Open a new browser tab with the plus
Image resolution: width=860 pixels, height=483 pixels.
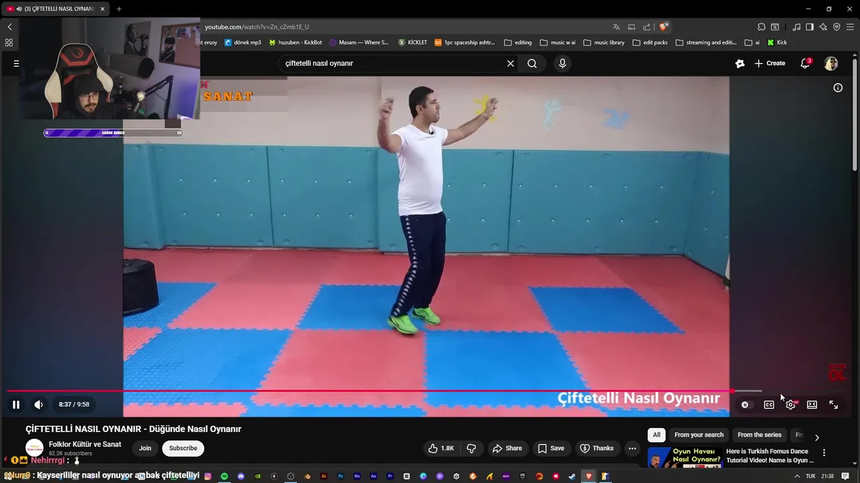(x=119, y=9)
